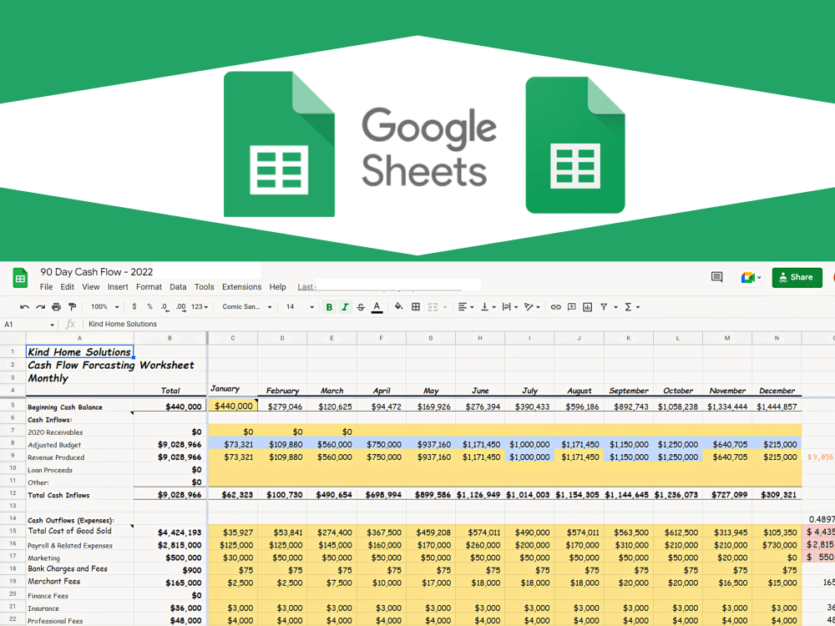Screen dimensions: 835x626
Task: Click the Share button
Action: tap(796, 277)
